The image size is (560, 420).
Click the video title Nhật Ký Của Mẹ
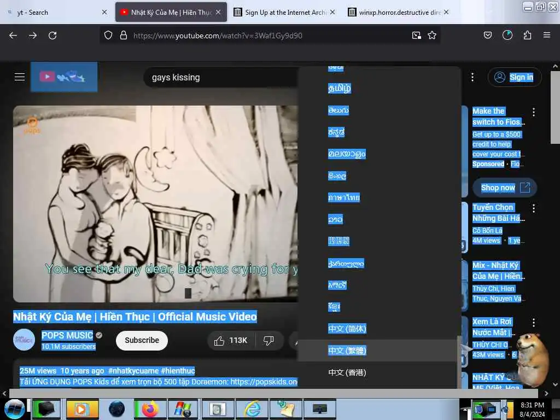(135, 317)
